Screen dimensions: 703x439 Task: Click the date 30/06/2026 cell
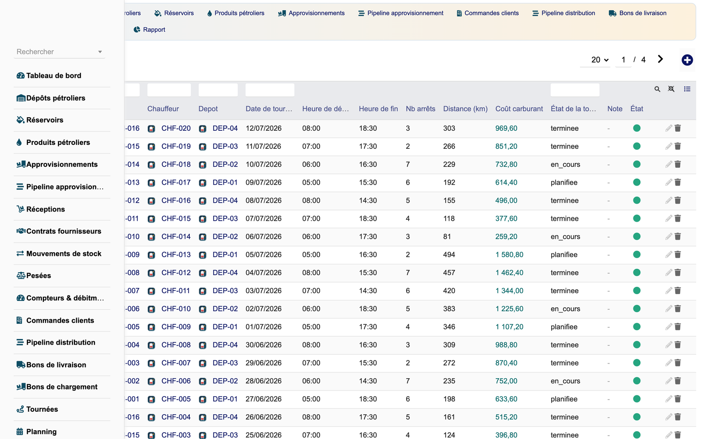click(264, 345)
